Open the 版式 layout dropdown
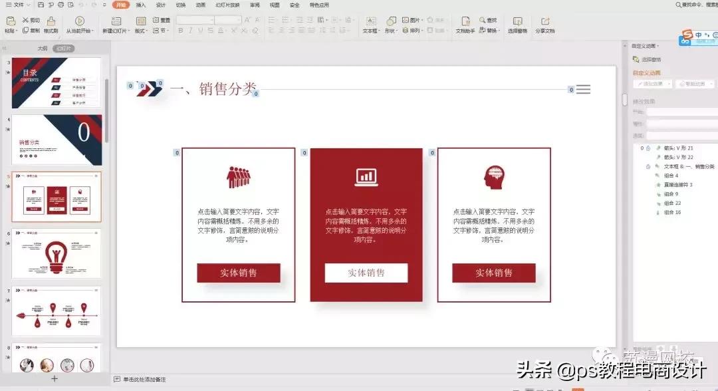The width and height of the screenshot is (718, 391). coord(144,30)
